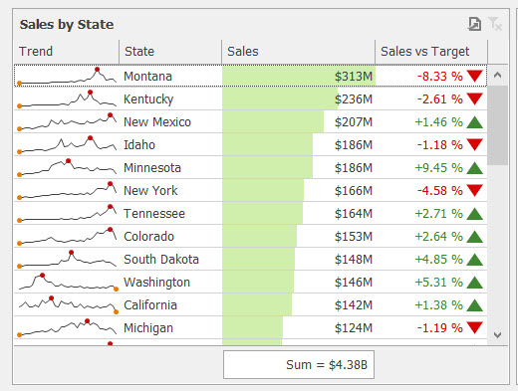Select the Kentucky row

pyautogui.click(x=251, y=98)
